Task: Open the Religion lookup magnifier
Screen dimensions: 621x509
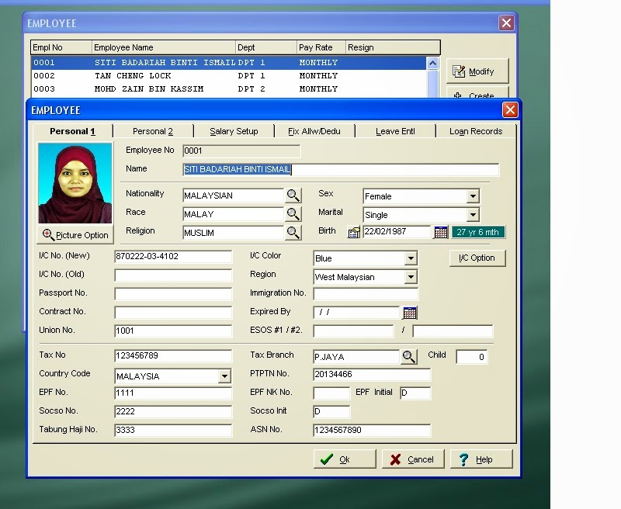Action: point(293,233)
